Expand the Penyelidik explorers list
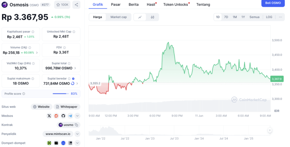The image size is (290, 147). point(77,134)
